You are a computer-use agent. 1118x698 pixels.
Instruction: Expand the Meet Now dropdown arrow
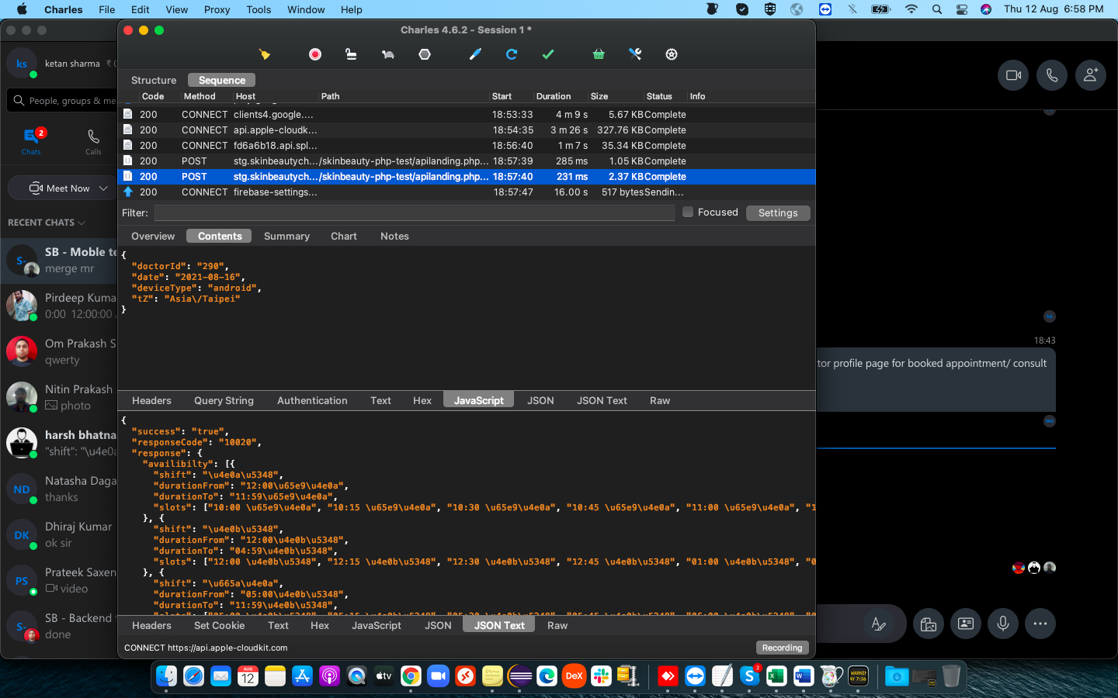103,188
